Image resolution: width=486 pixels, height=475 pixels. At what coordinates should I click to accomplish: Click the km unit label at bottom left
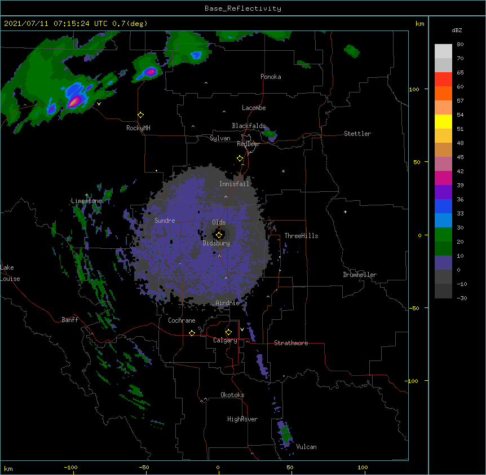click(x=8, y=469)
